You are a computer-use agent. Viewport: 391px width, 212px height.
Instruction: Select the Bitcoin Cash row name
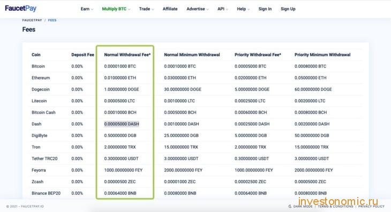pyautogui.click(x=43, y=112)
